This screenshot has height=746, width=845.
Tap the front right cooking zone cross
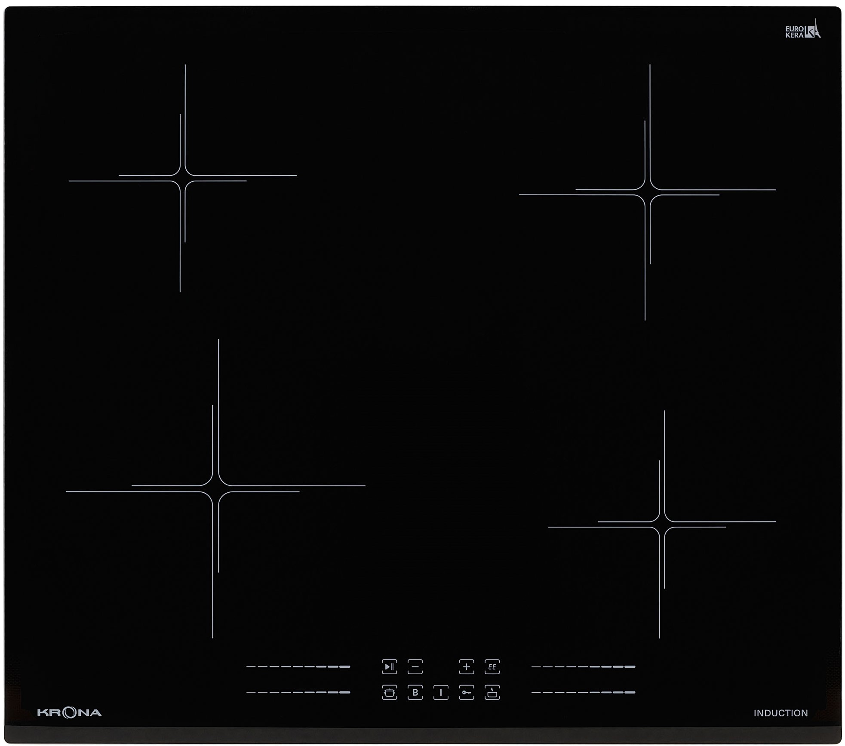point(662,524)
